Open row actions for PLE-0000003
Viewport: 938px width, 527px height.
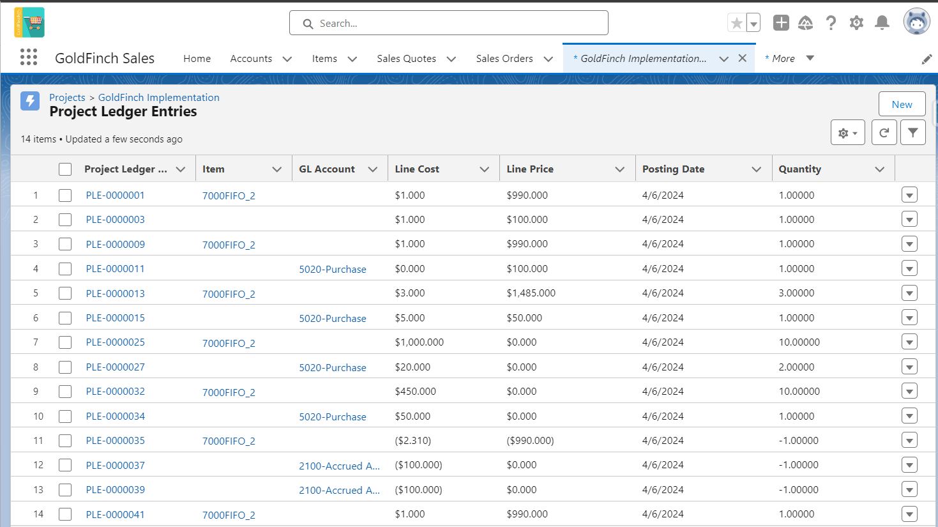910,219
